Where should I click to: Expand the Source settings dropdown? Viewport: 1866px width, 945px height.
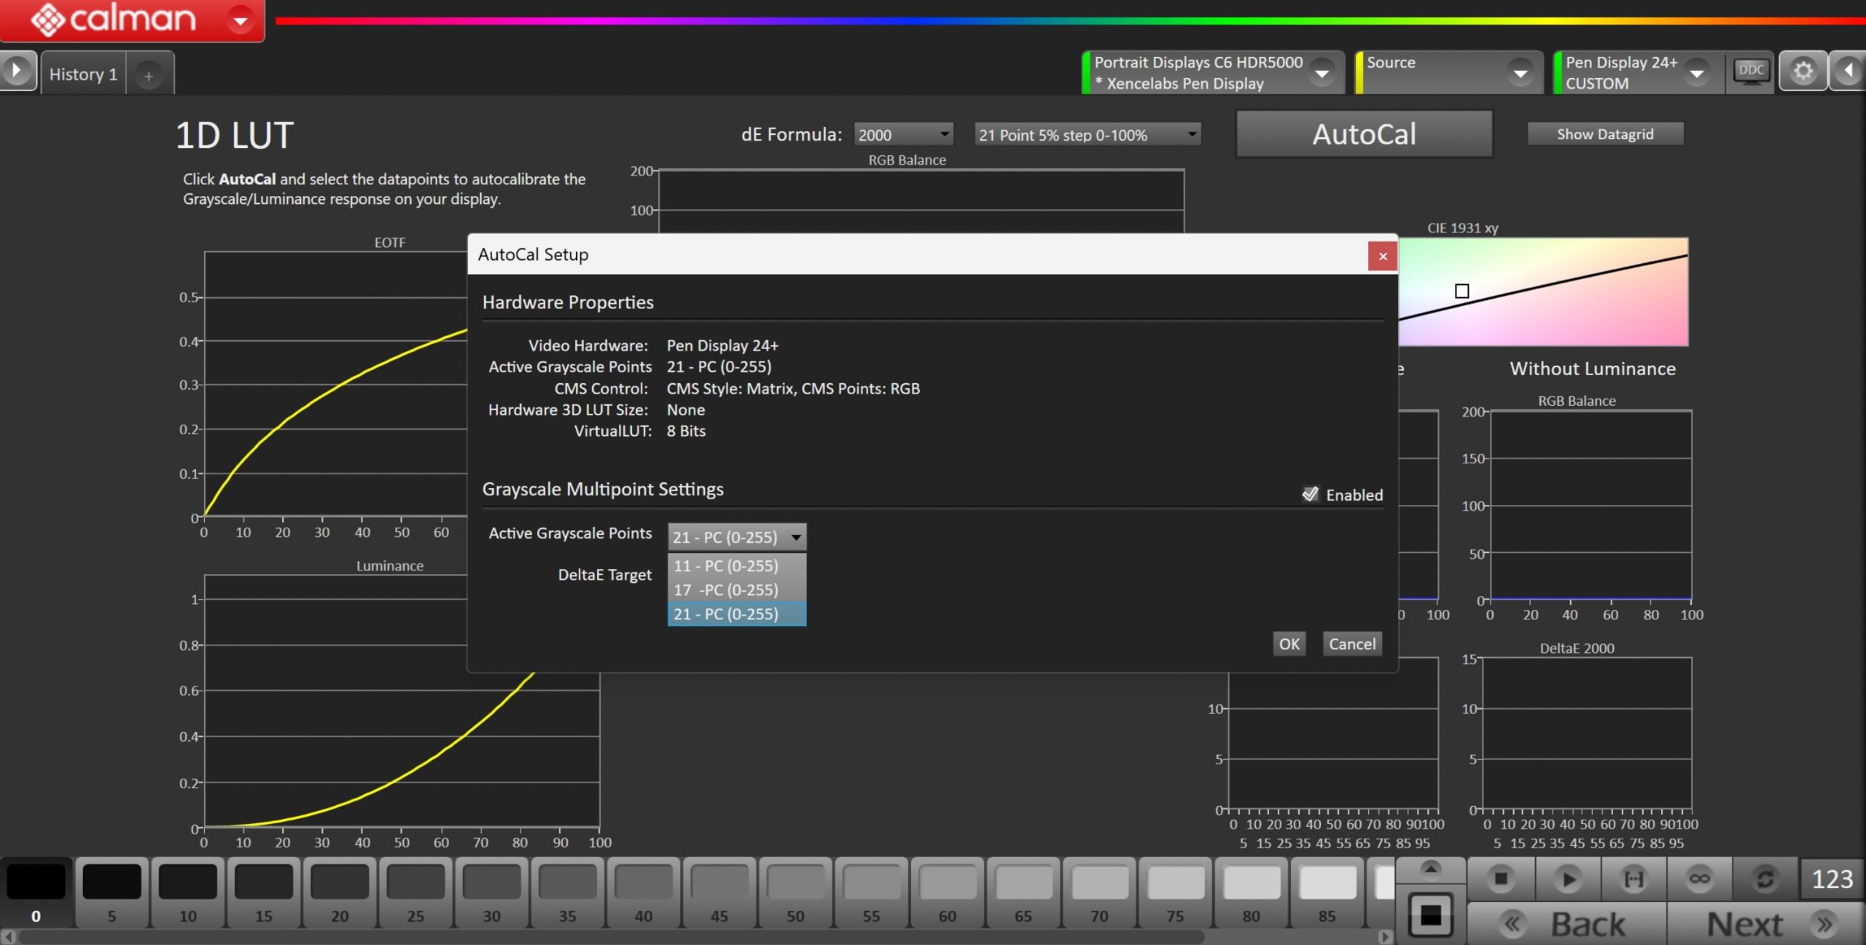coord(1520,73)
